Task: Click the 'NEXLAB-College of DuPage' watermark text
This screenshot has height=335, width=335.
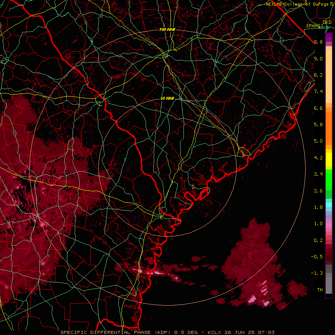Action: point(298,4)
